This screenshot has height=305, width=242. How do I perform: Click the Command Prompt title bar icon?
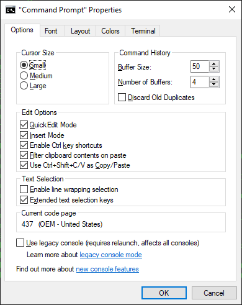coord(11,10)
